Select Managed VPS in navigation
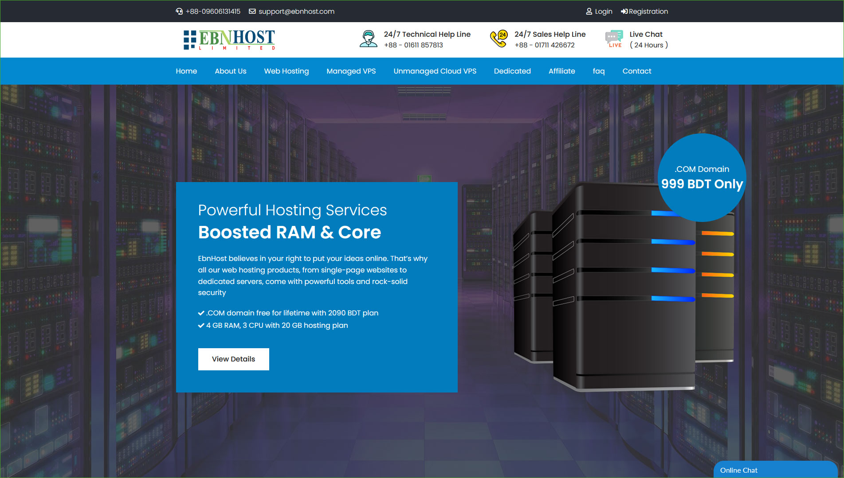Viewport: 844px width, 478px height. pos(351,71)
